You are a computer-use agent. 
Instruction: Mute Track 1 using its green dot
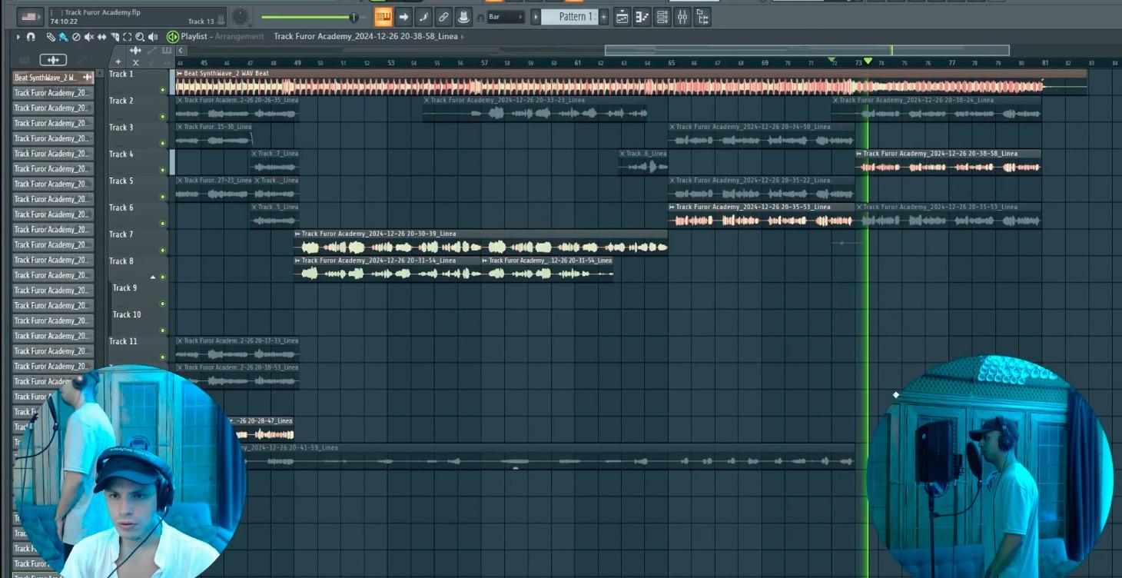tap(162, 90)
